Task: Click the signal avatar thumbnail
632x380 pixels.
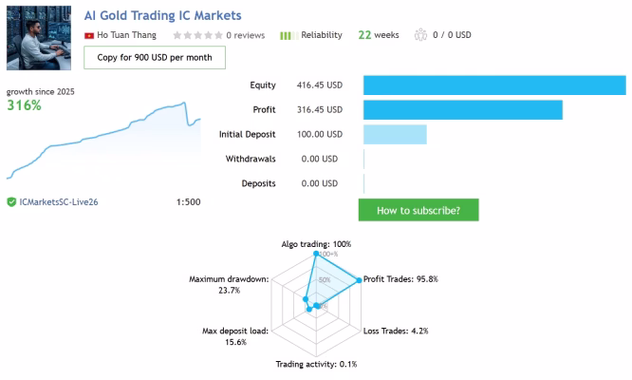Action: (x=39, y=38)
